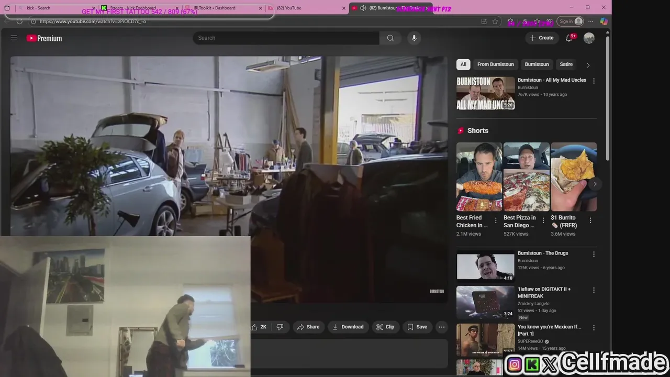Switch to Stream - Kick Dashboard tab
Screen dimensions: 670x377
[139, 8]
